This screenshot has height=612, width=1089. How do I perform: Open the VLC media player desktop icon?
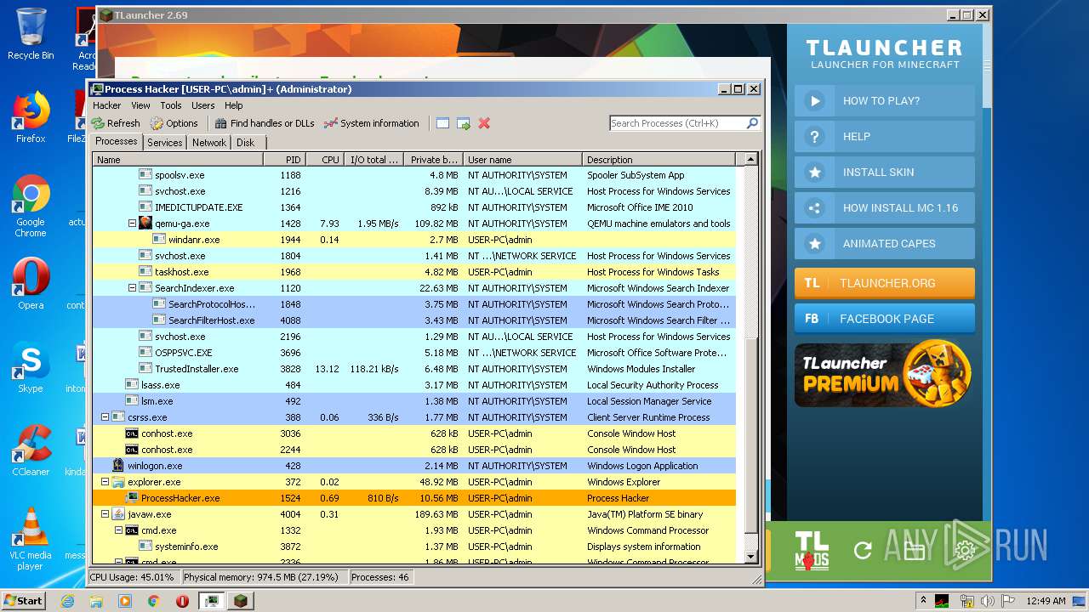tap(31, 539)
